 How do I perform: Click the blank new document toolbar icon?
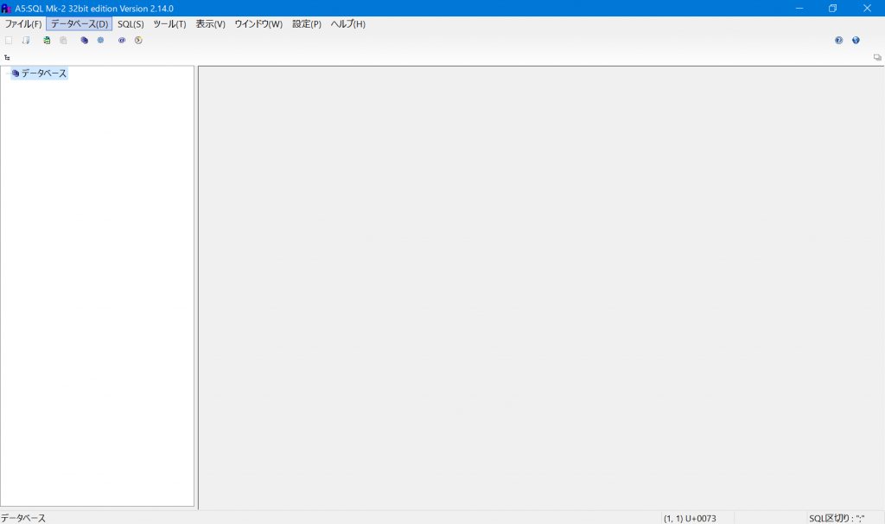[x=9, y=40]
